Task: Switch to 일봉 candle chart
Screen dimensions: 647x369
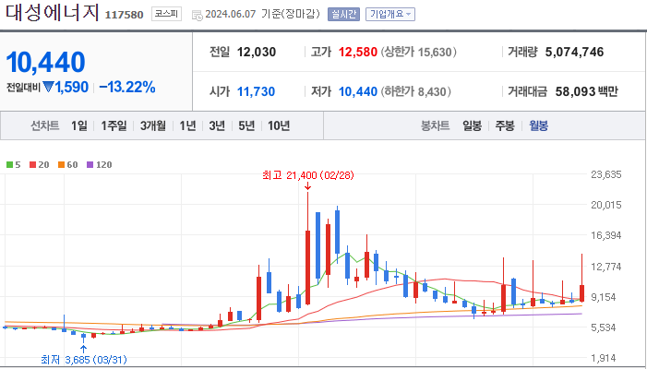Action: pos(472,125)
